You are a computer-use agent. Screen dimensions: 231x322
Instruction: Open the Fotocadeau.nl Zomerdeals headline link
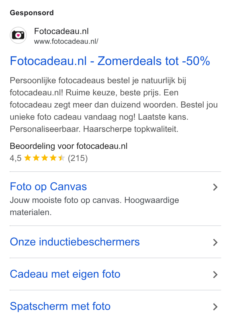coord(110,61)
